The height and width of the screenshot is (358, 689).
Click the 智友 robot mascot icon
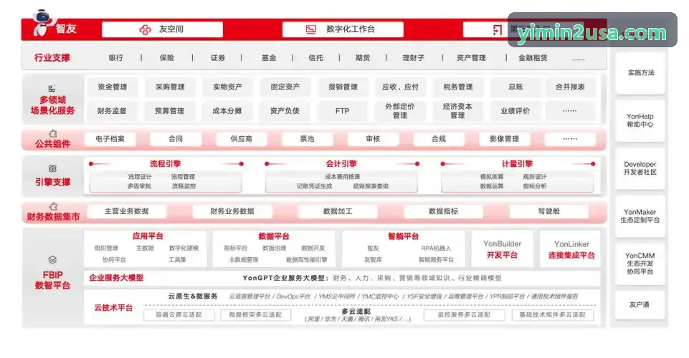(x=42, y=23)
